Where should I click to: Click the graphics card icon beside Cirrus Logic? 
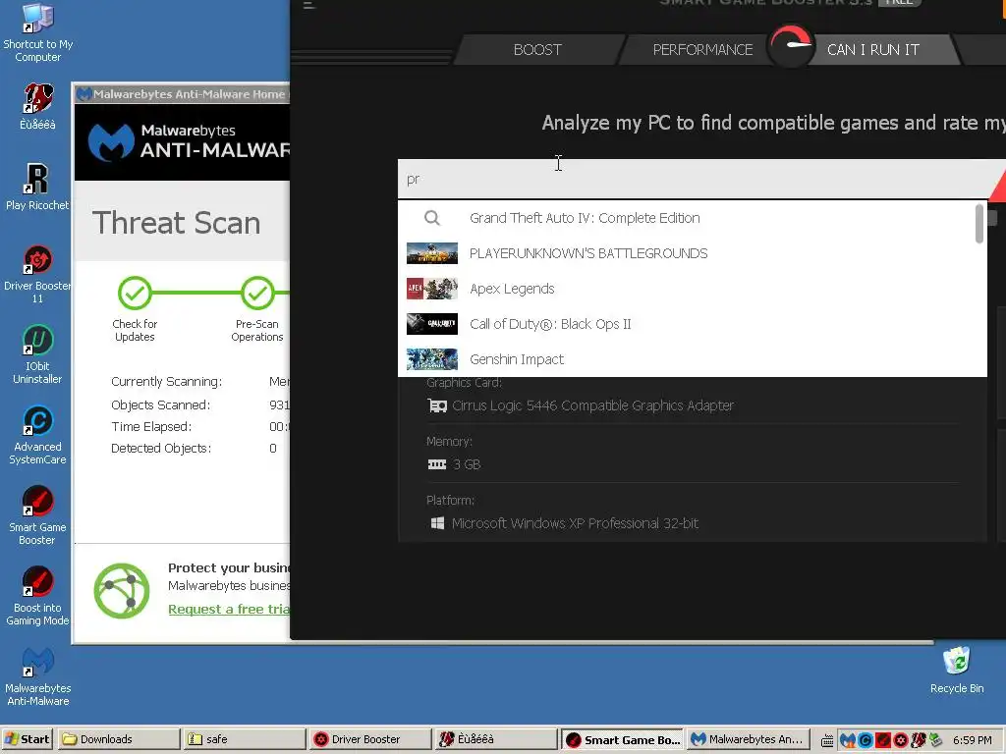(x=437, y=405)
